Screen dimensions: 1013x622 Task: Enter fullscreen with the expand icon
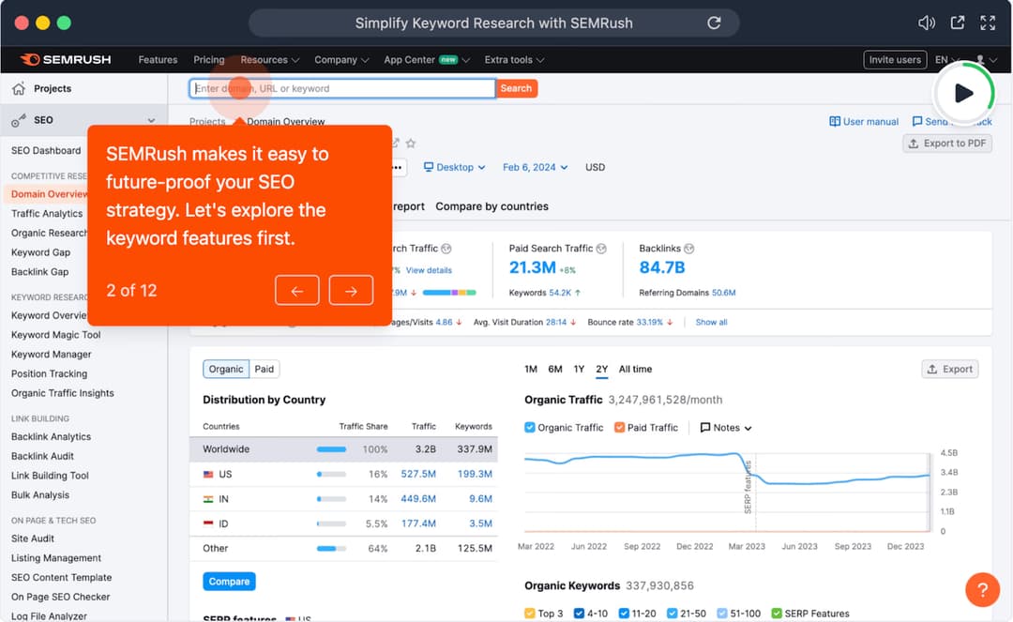(x=988, y=23)
